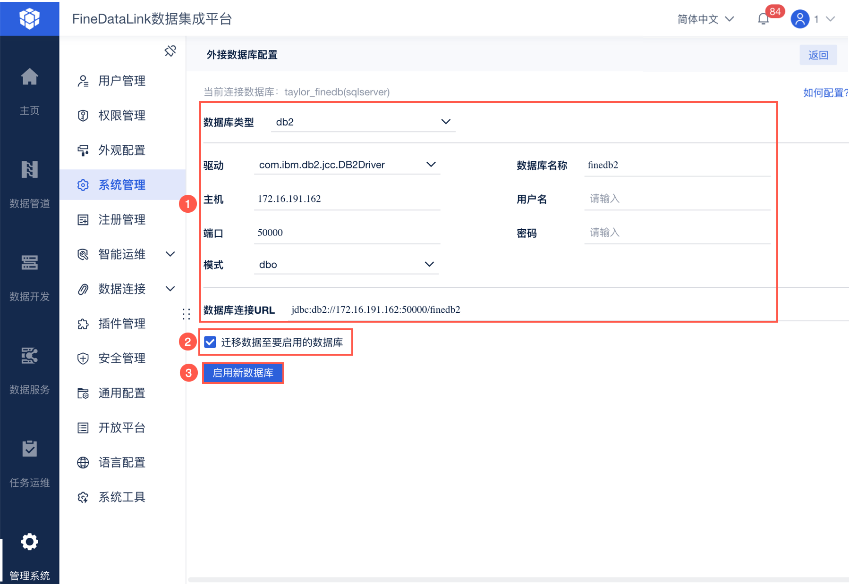Open the notification bell icon
Viewport: 849px width, 584px height.
tap(763, 19)
